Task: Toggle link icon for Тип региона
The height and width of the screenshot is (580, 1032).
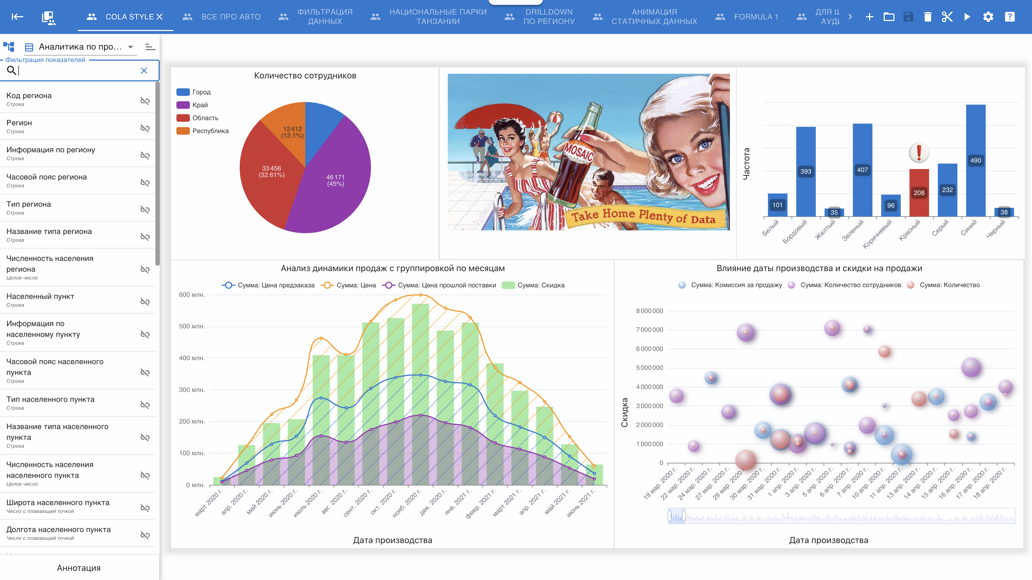Action: pyautogui.click(x=145, y=209)
